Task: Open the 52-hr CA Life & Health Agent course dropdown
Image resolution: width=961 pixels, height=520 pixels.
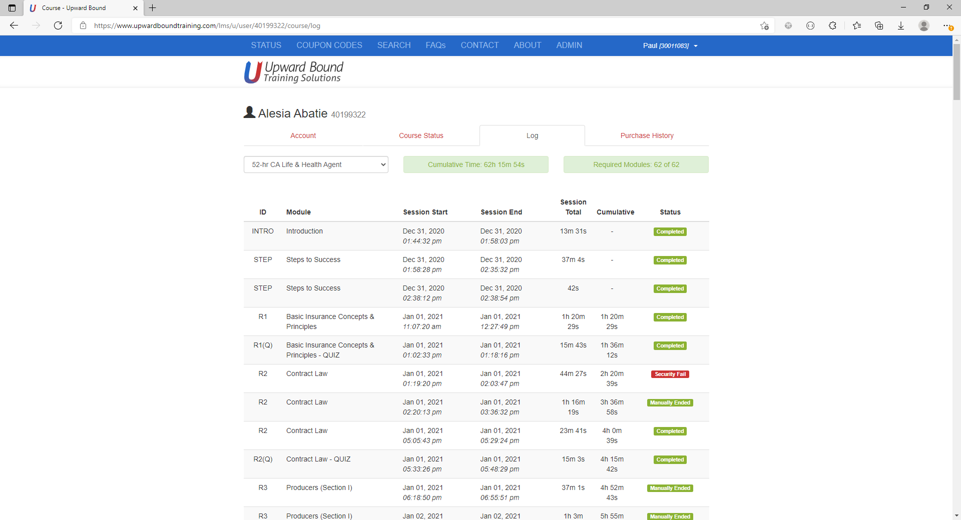Action: pos(316,164)
